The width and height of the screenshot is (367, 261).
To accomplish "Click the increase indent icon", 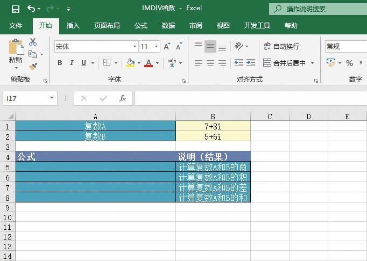I will click(251, 63).
